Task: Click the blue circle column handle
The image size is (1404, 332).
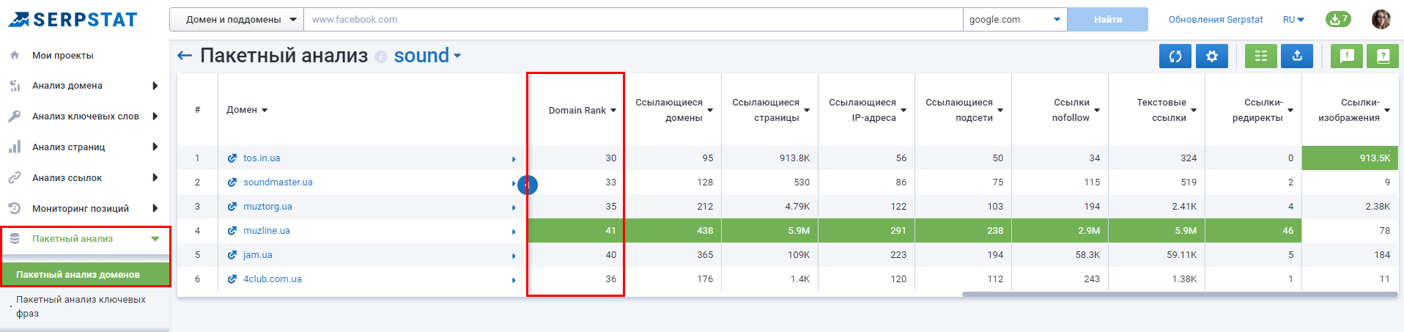Action: click(528, 185)
